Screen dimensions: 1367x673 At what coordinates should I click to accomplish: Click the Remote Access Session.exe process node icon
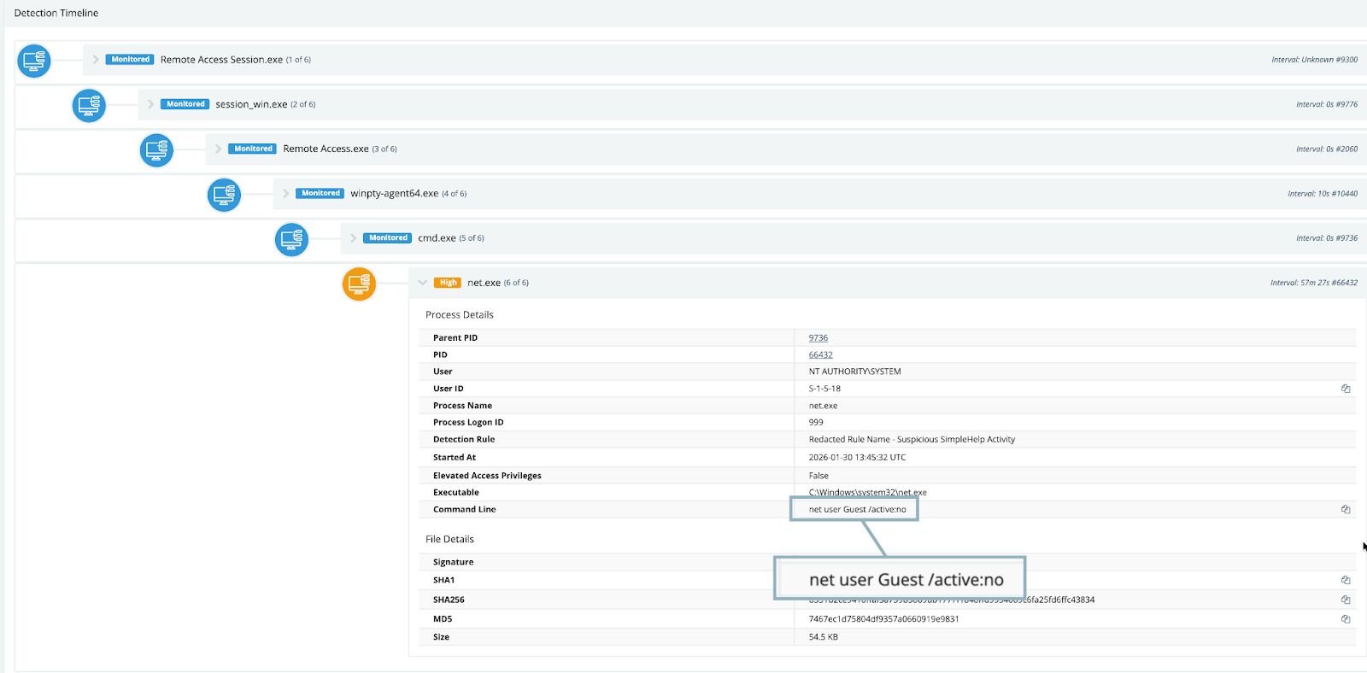coord(34,61)
